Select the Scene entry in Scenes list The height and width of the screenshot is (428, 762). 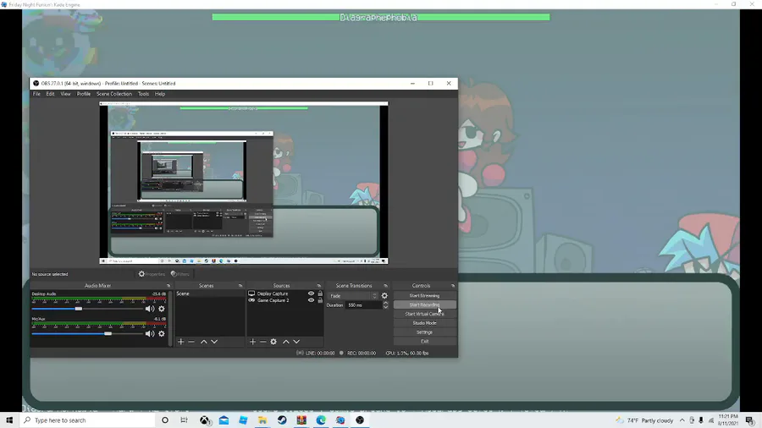(x=210, y=294)
